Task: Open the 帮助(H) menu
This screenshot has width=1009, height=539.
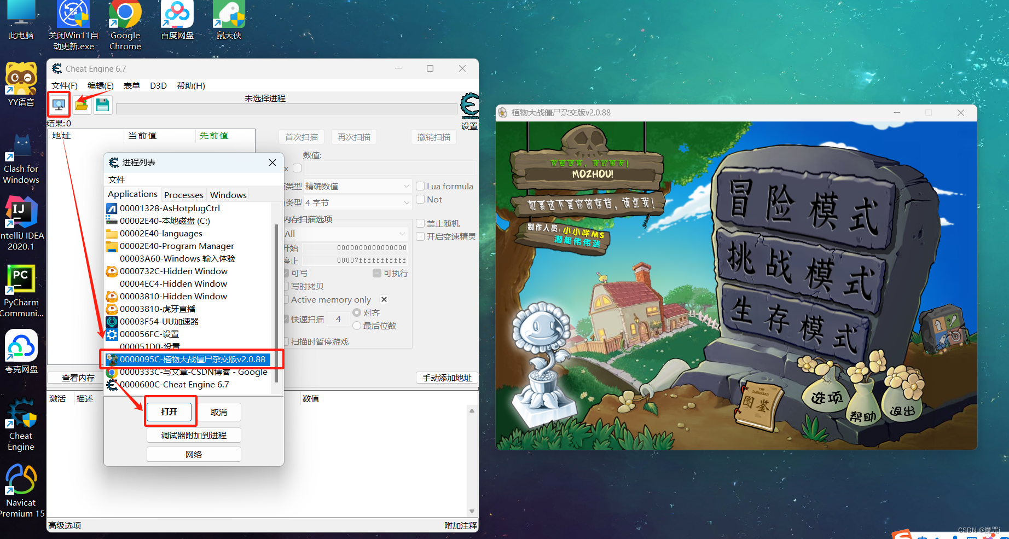Action: pos(191,85)
